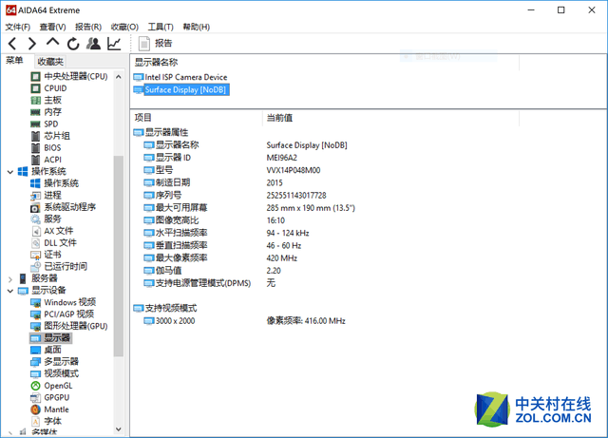Viewport: 608px width, 438px height.
Task: Open the 帮助(H) menu
Action: [x=197, y=27]
